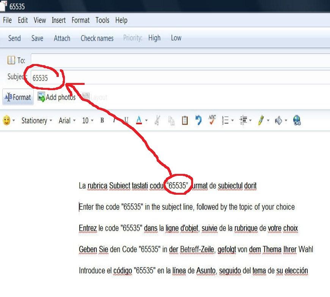Open the Tools menu
Screen dimensions: 330x297
coord(102,20)
